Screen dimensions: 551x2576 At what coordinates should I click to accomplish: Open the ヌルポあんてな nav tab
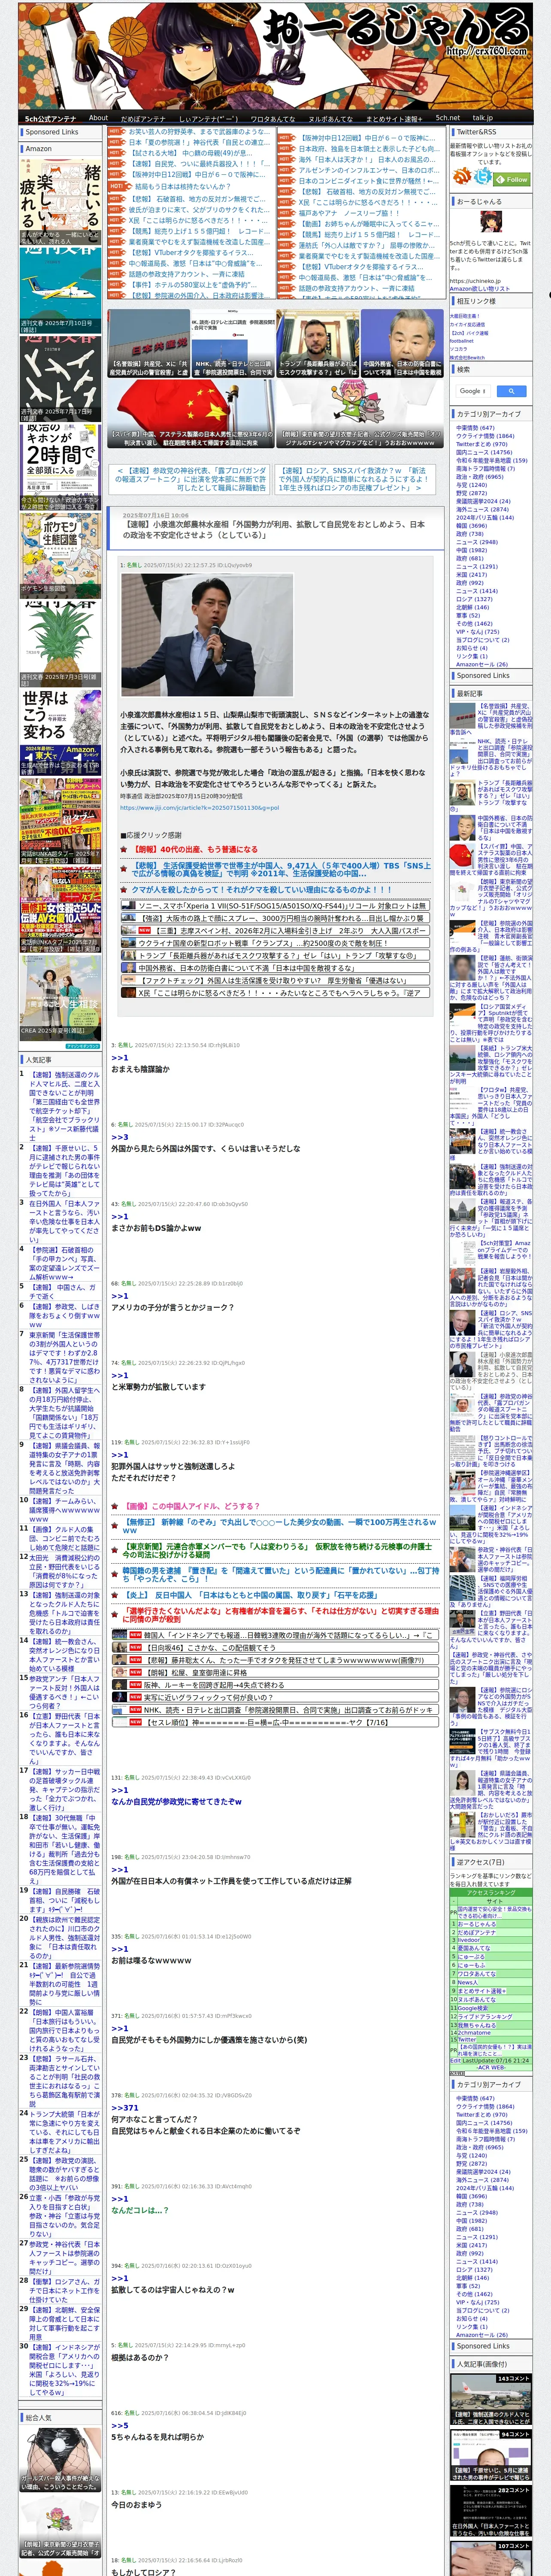[x=330, y=118]
